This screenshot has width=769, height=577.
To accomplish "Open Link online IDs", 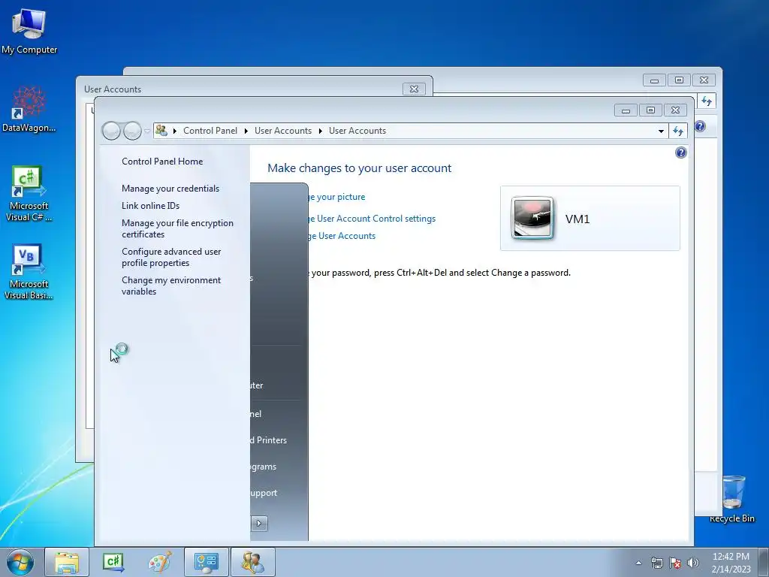I will point(150,206).
